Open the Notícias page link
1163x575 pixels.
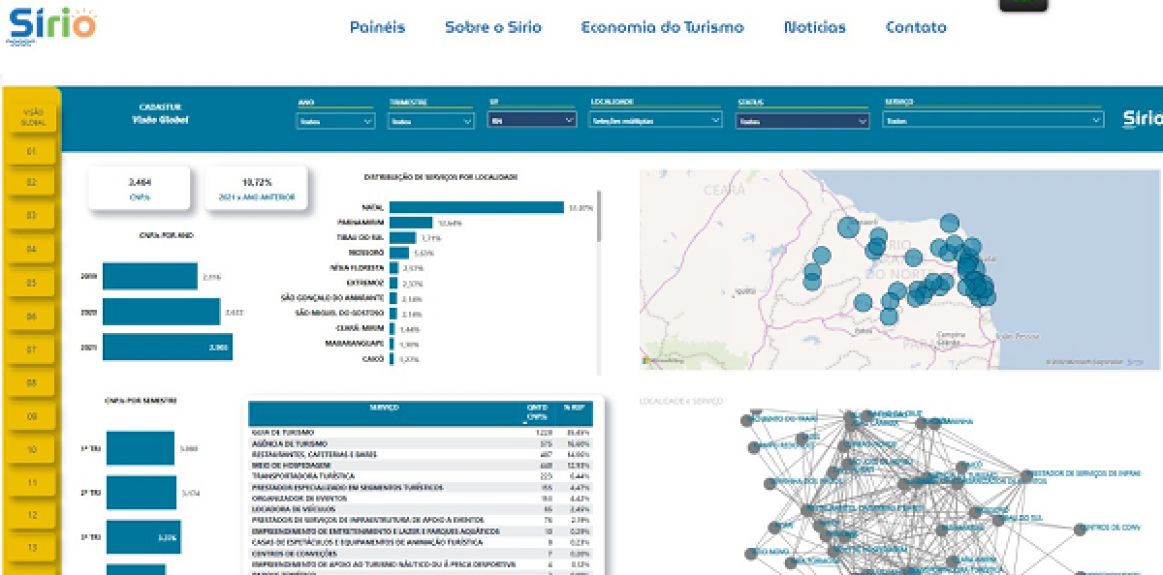pyautogui.click(x=814, y=27)
